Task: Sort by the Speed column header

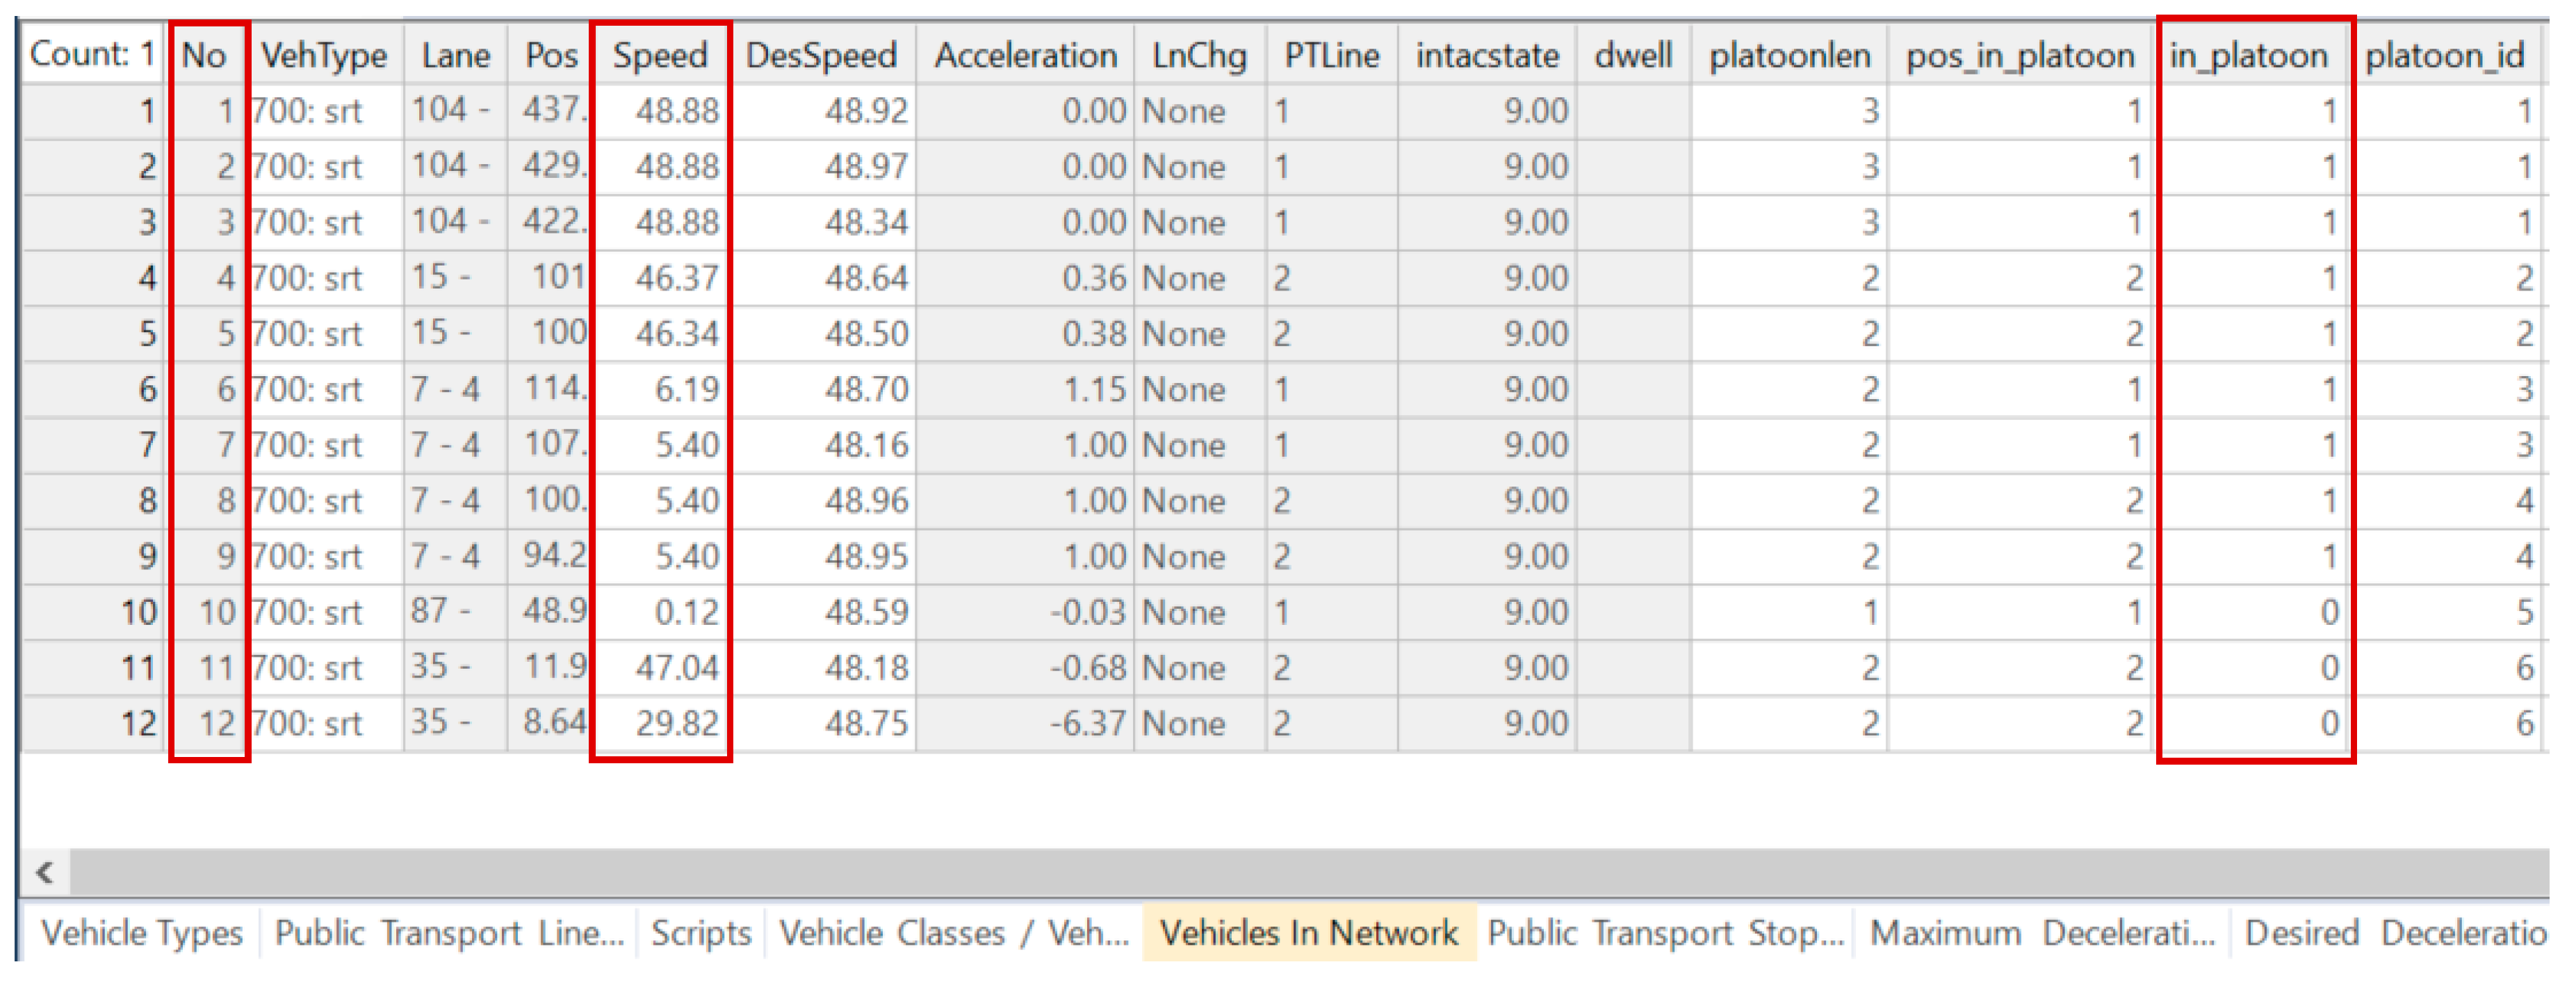Action: click(660, 55)
